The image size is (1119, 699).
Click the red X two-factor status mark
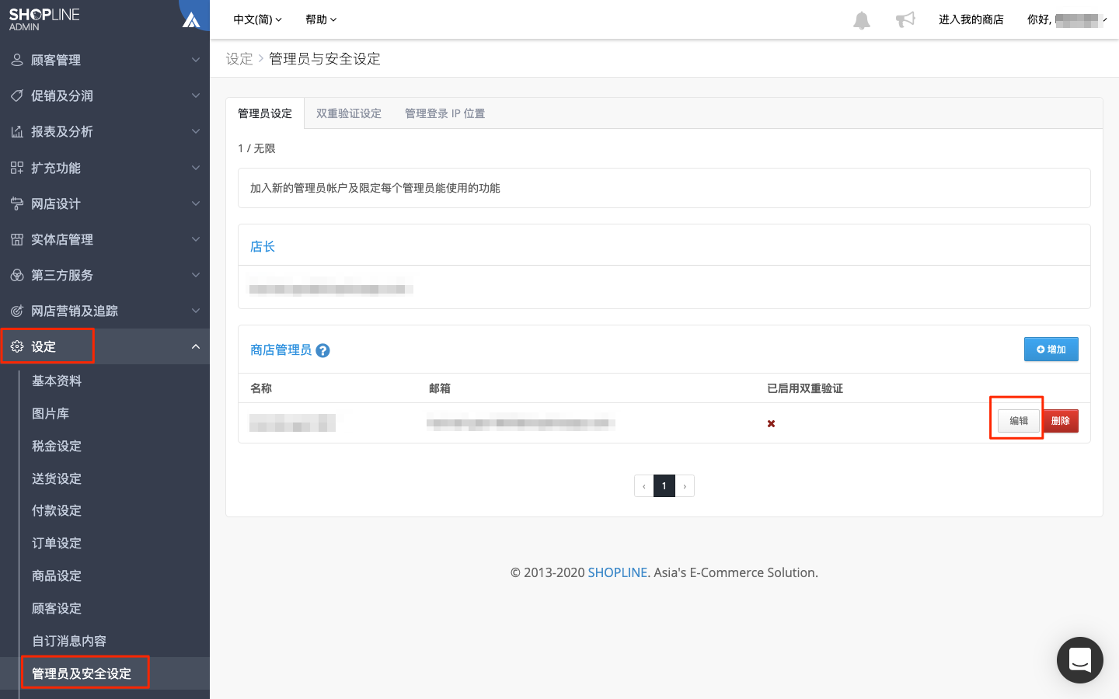pos(771,423)
